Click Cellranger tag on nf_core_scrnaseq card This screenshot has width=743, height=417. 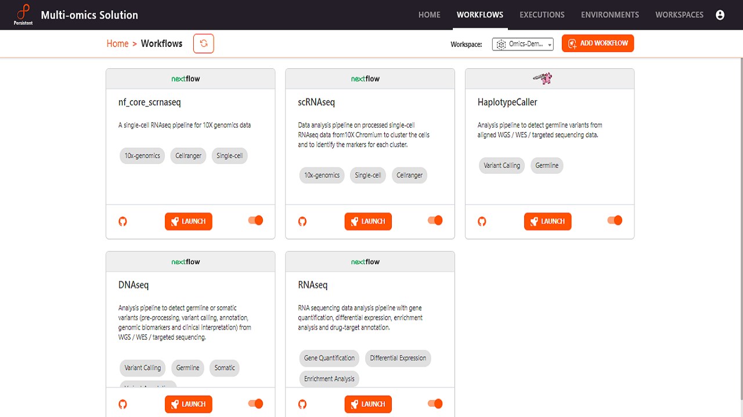pos(189,156)
